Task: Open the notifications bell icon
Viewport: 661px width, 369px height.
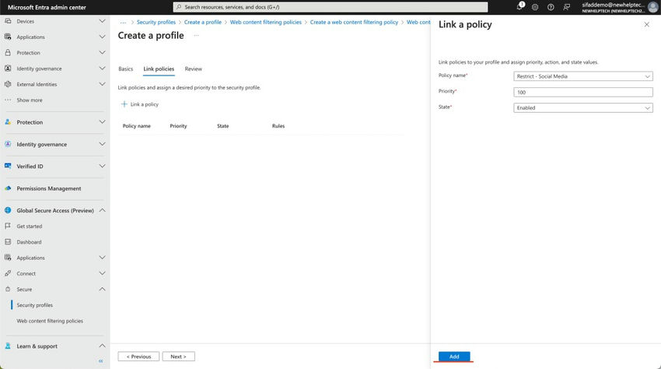Action: 519,7
